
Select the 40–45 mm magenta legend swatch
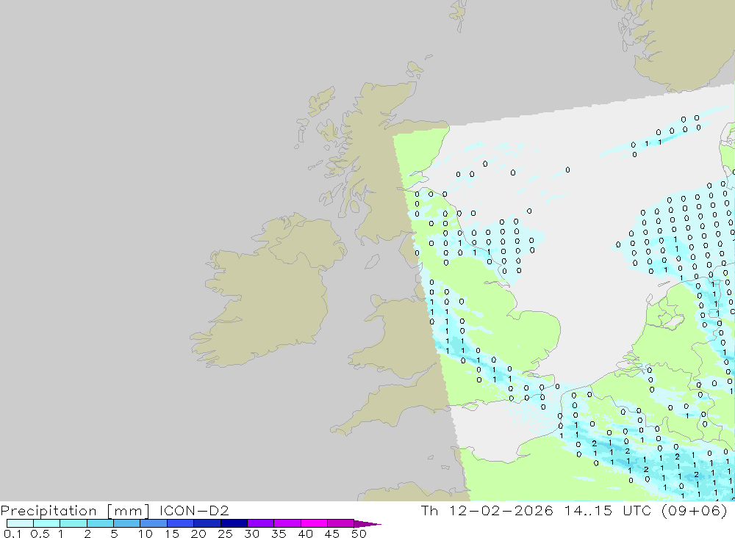[x=314, y=523]
